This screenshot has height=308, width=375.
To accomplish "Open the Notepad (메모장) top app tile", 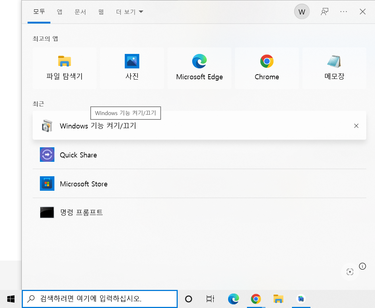I will click(334, 68).
